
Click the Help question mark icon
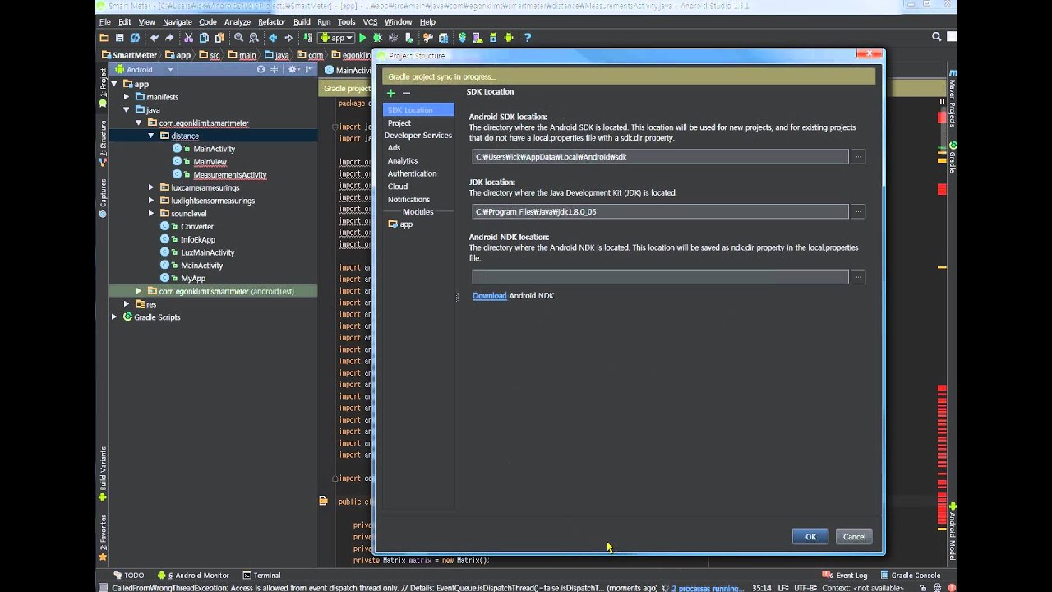tap(528, 38)
